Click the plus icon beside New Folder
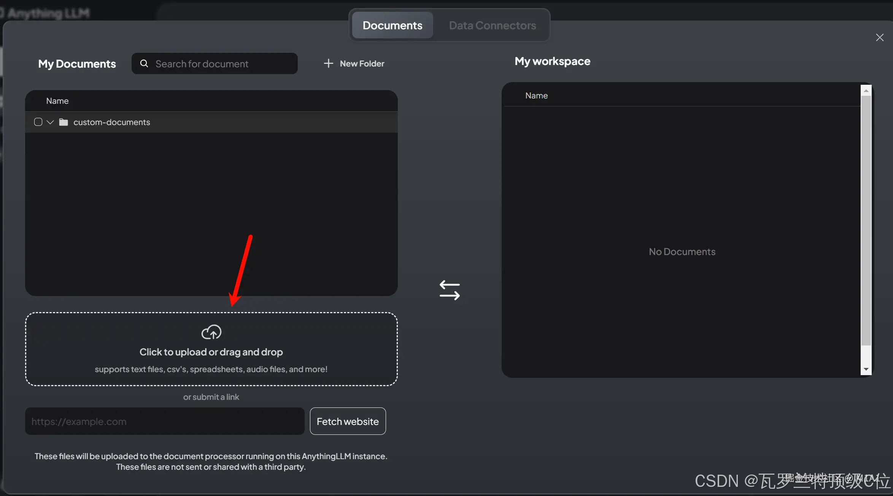Viewport: 893px width, 496px height. [x=328, y=63]
